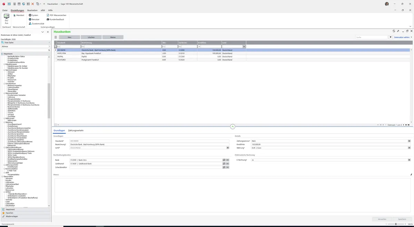414x227 pixels.
Task: Open Lagerplätze in the tree
Action: click(x=10, y=204)
